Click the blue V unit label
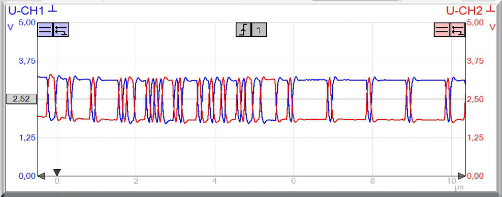The height and width of the screenshot is (197, 502). pyautogui.click(x=10, y=28)
